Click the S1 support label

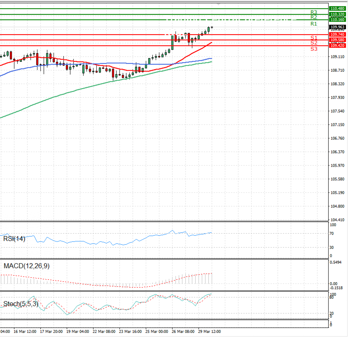(313, 38)
